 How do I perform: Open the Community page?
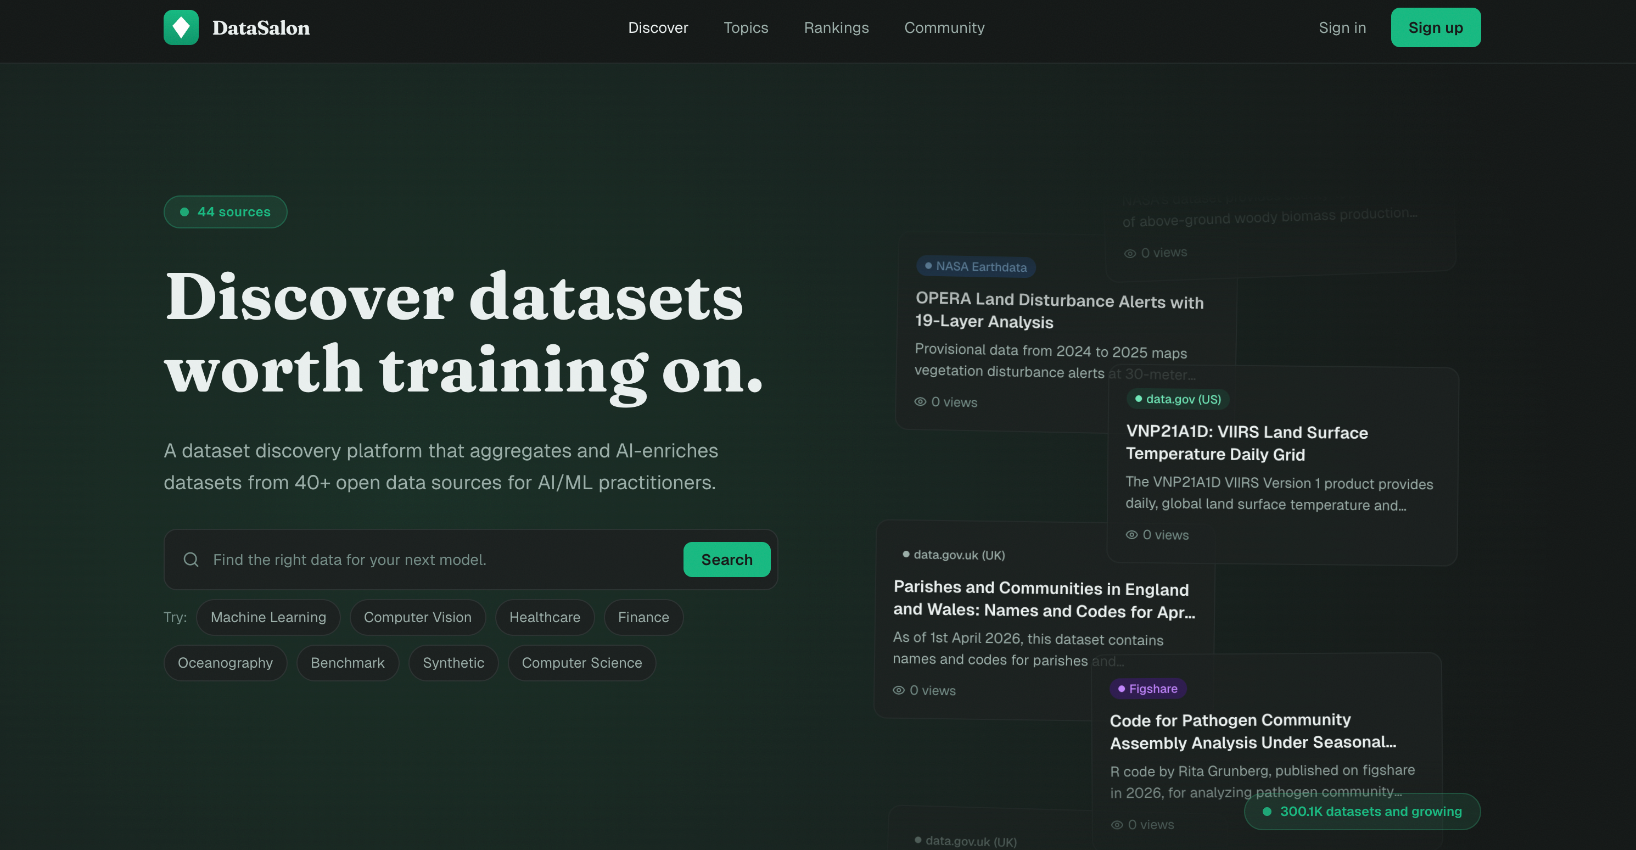coord(944,27)
